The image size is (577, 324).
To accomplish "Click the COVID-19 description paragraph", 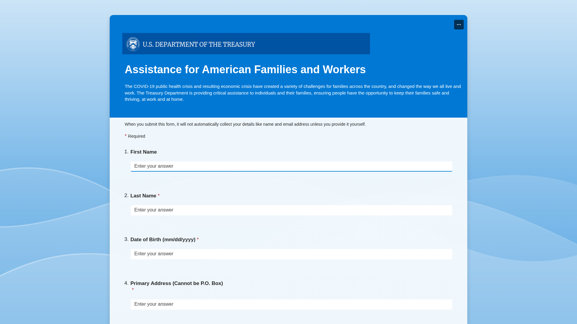I will tap(292, 93).
